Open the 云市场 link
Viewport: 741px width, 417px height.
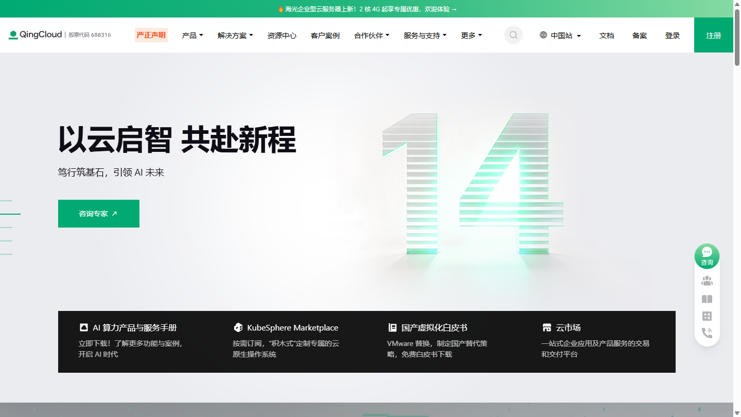click(x=568, y=327)
